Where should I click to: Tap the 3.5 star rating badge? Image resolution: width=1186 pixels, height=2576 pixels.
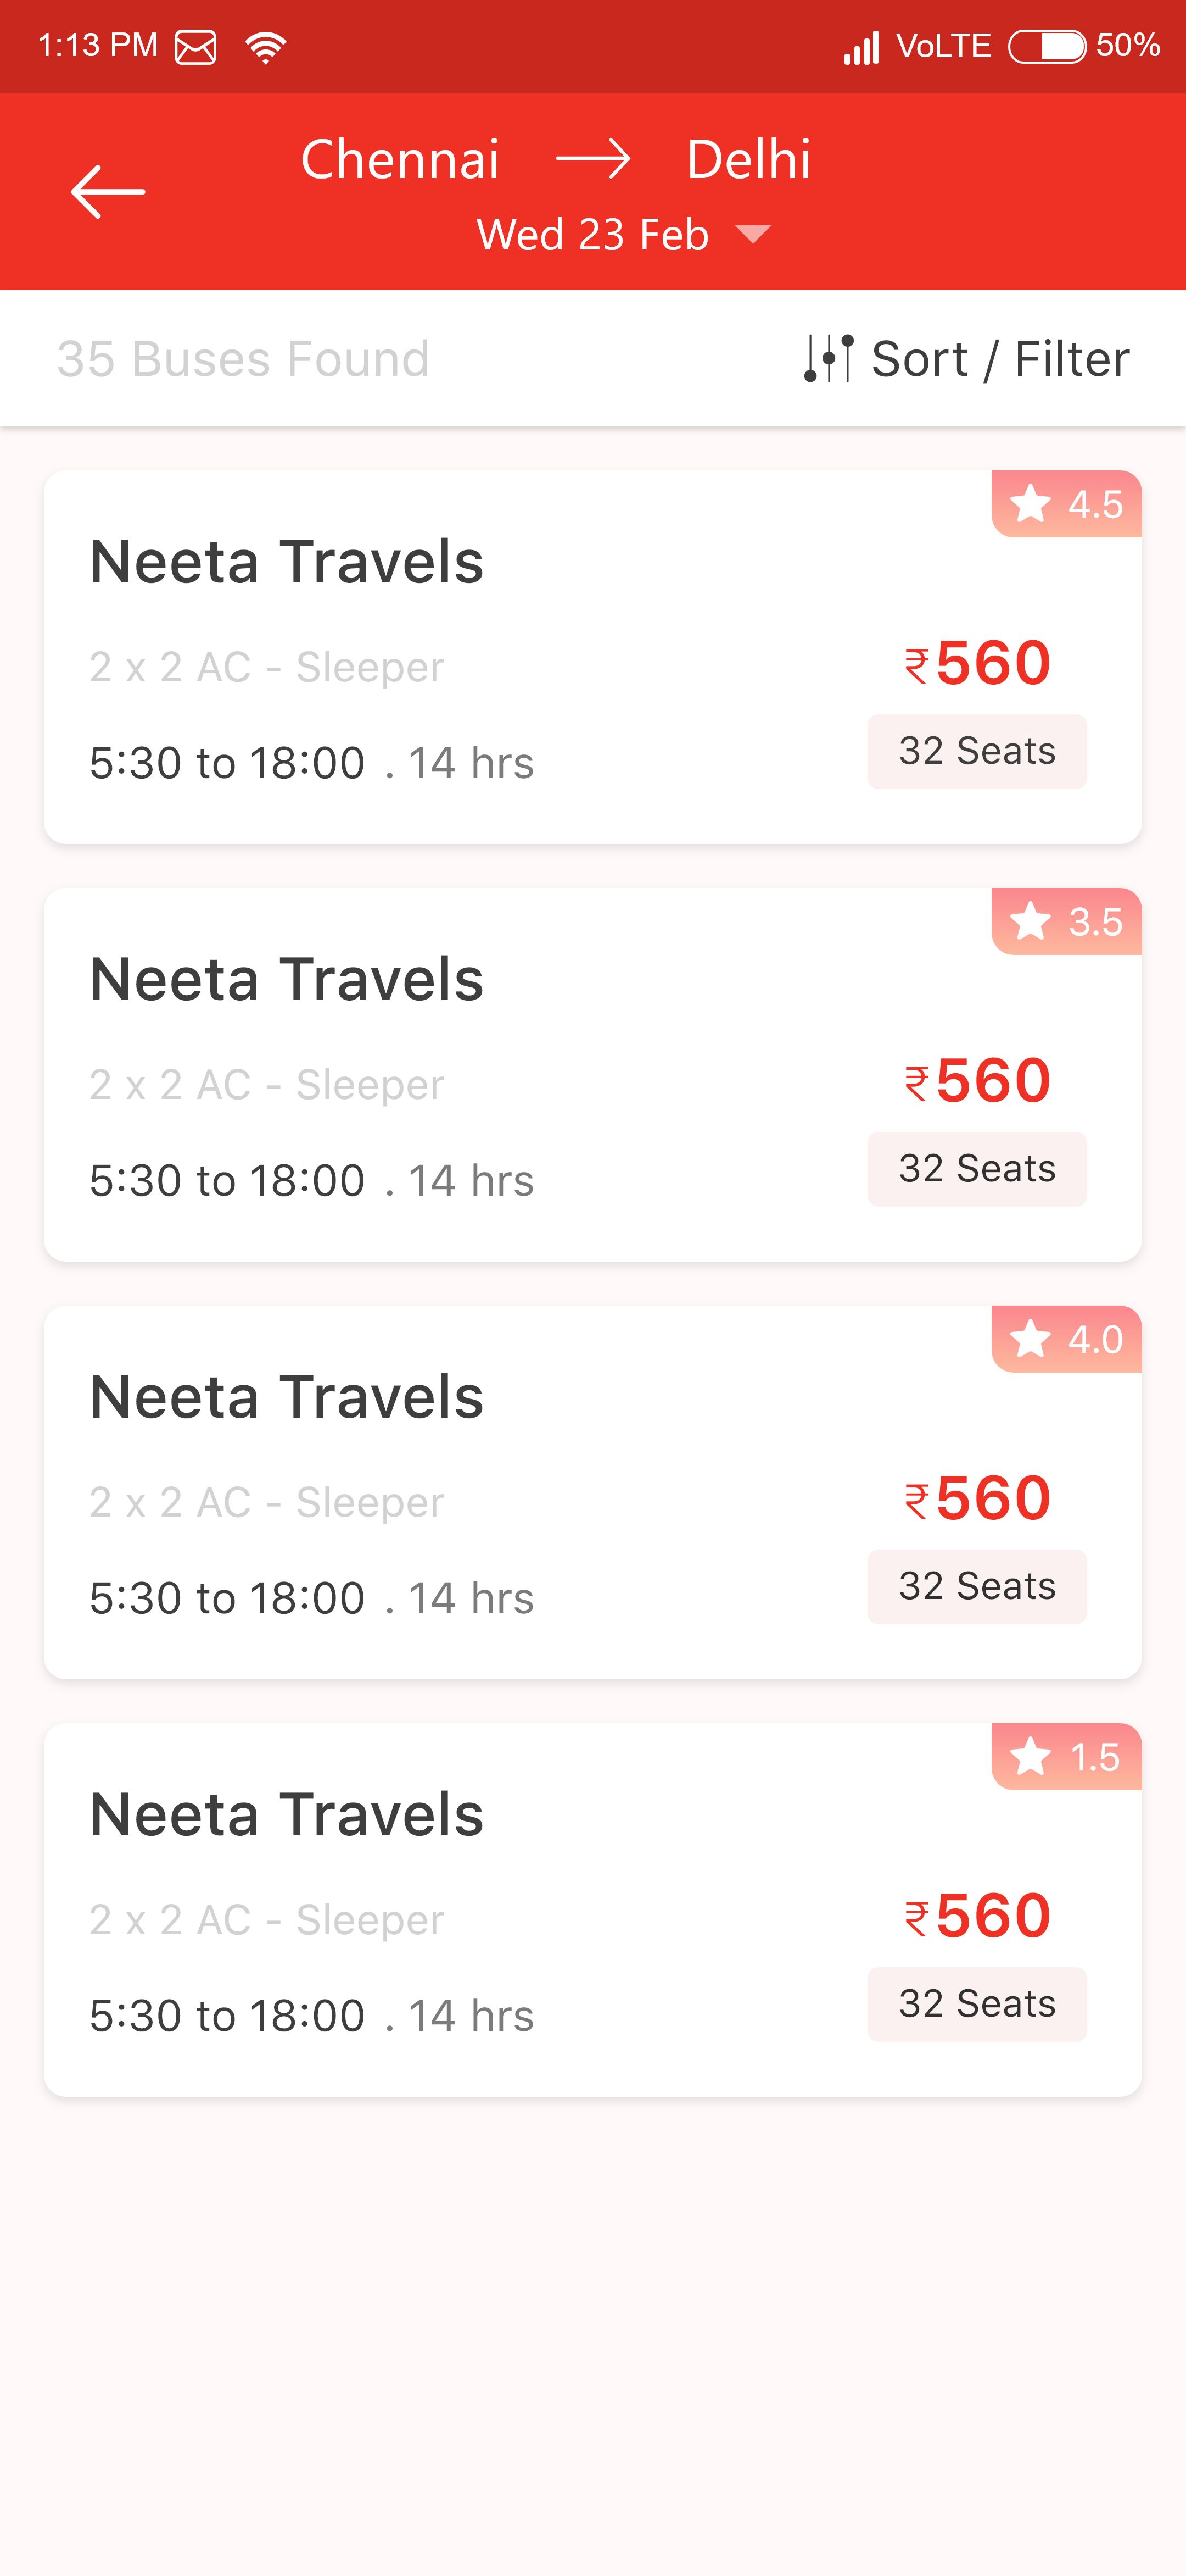(1066, 921)
